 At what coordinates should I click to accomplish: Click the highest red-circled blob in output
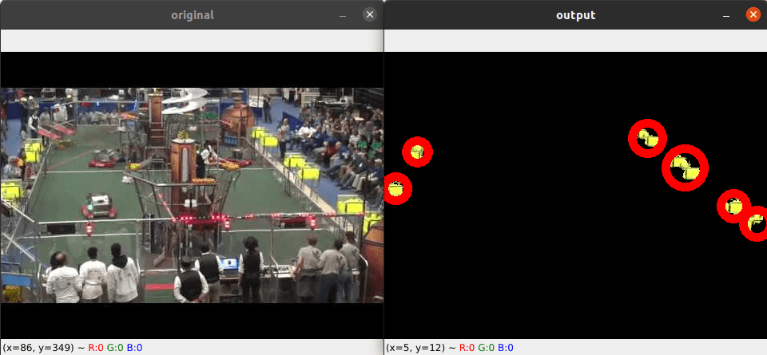(647, 138)
